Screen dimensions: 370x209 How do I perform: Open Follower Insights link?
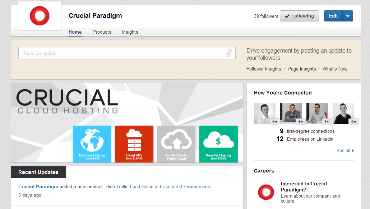tap(264, 69)
